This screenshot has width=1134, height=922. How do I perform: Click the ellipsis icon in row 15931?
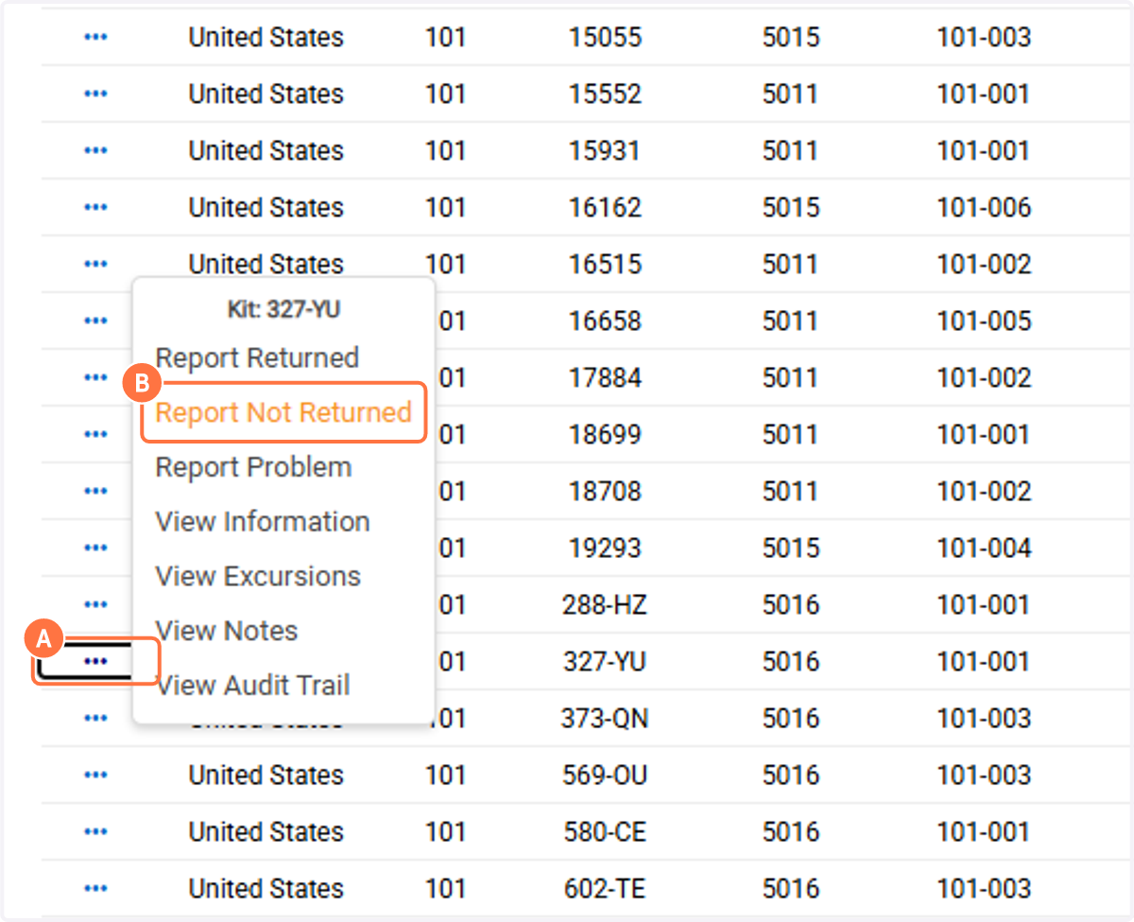coord(95,151)
